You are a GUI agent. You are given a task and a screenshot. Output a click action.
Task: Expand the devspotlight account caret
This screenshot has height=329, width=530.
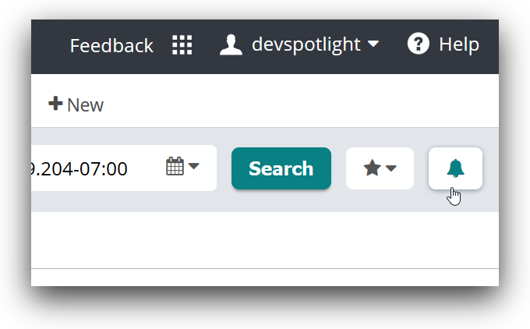click(x=373, y=44)
